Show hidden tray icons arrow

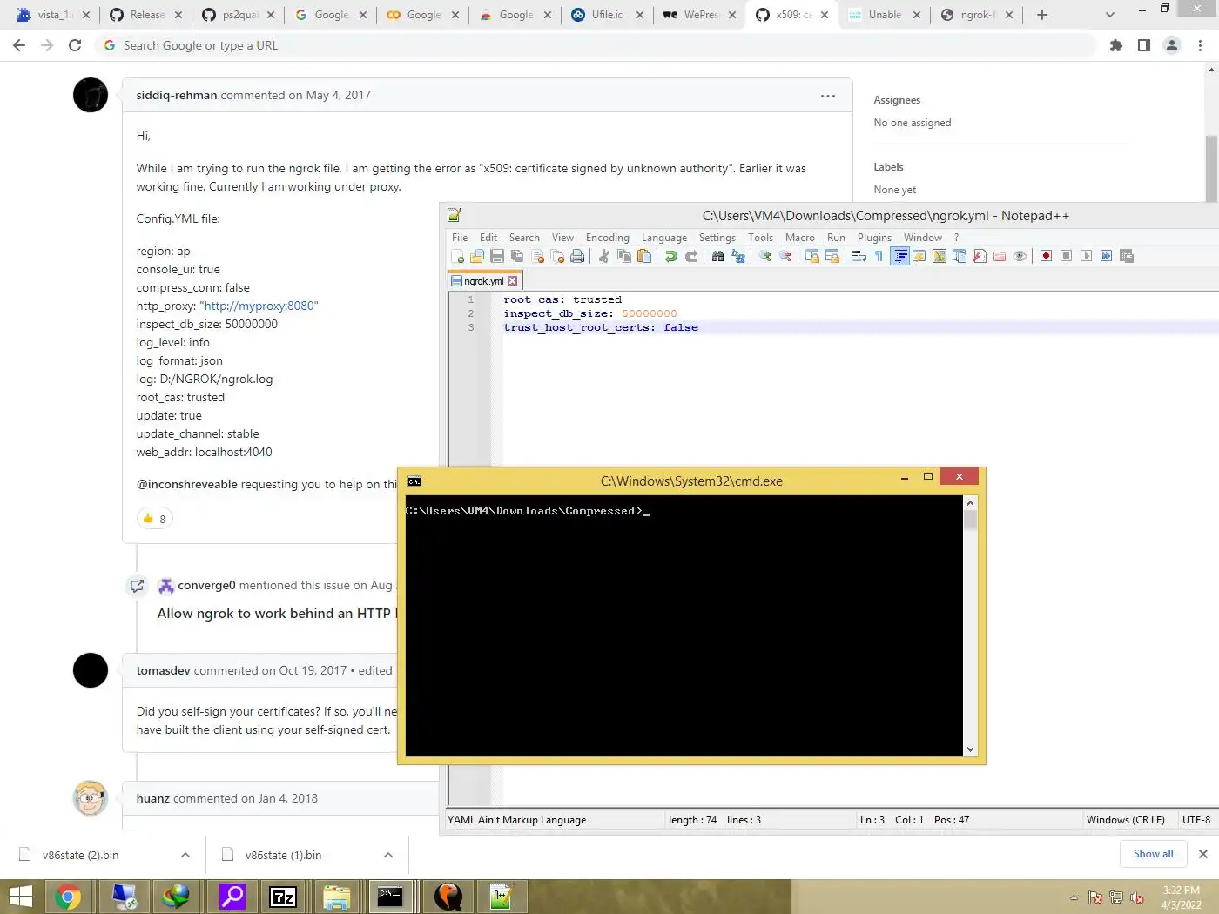(1074, 897)
